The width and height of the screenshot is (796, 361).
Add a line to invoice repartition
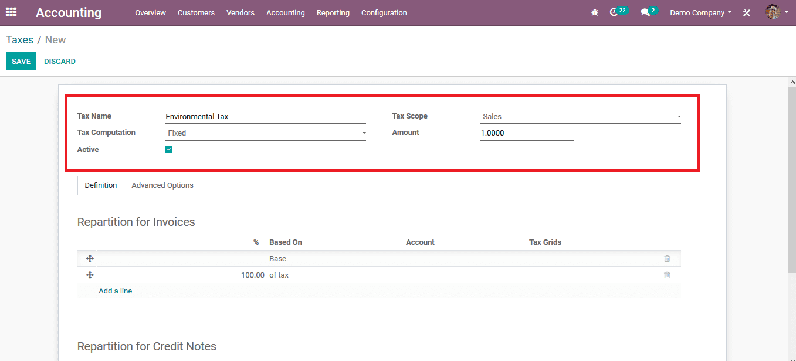(116, 291)
